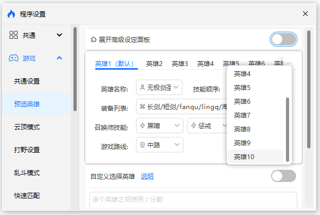Enable the 展开高级设定面板 toggle switch
Screen dimensions: 320x215
click(x=283, y=39)
